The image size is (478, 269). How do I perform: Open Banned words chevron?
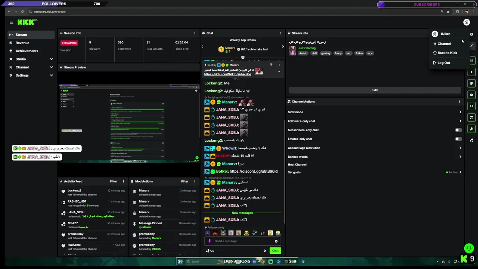pyautogui.click(x=460, y=157)
